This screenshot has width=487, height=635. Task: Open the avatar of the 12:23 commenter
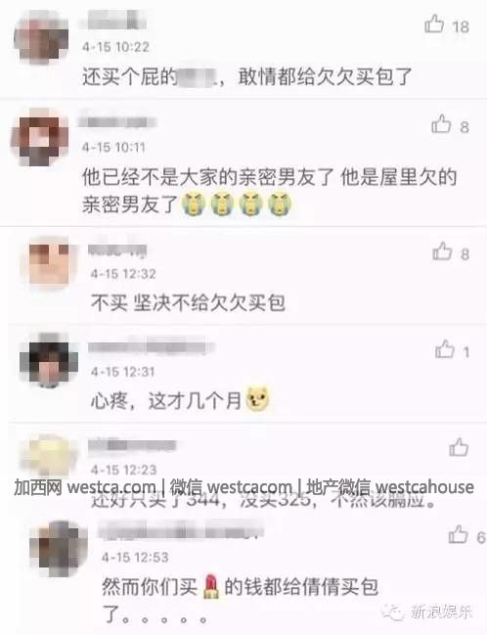[50, 454]
